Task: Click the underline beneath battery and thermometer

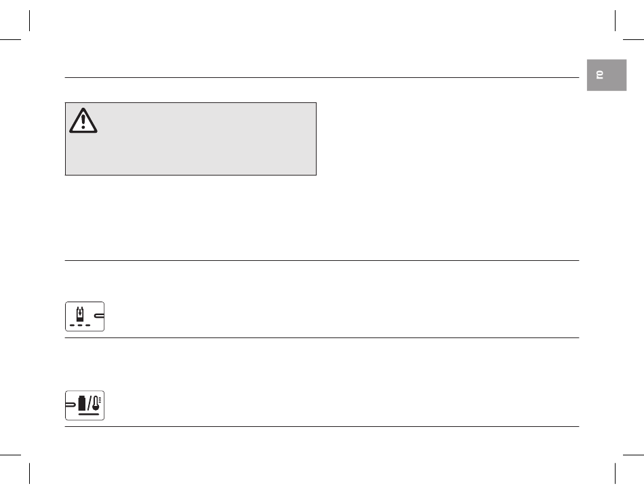Action: [89, 414]
